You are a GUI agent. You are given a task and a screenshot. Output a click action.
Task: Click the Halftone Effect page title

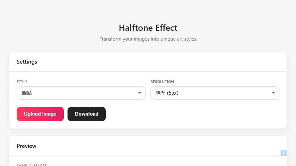148,28
